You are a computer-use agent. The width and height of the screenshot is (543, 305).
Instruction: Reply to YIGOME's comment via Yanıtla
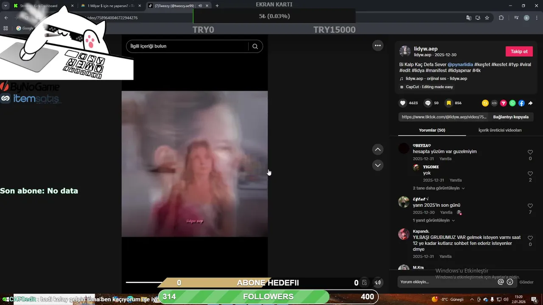[x=456, y=180]
